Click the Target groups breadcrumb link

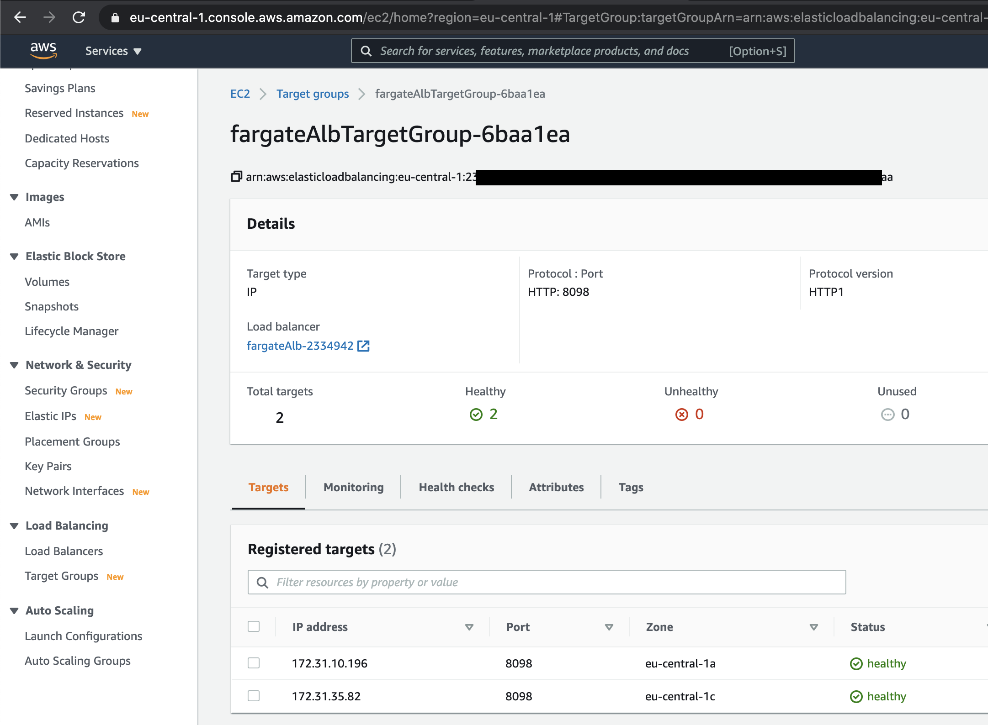pos(313,94)
